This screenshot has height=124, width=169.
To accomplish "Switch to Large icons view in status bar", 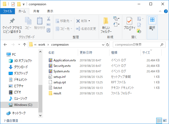I will (165, 120).
